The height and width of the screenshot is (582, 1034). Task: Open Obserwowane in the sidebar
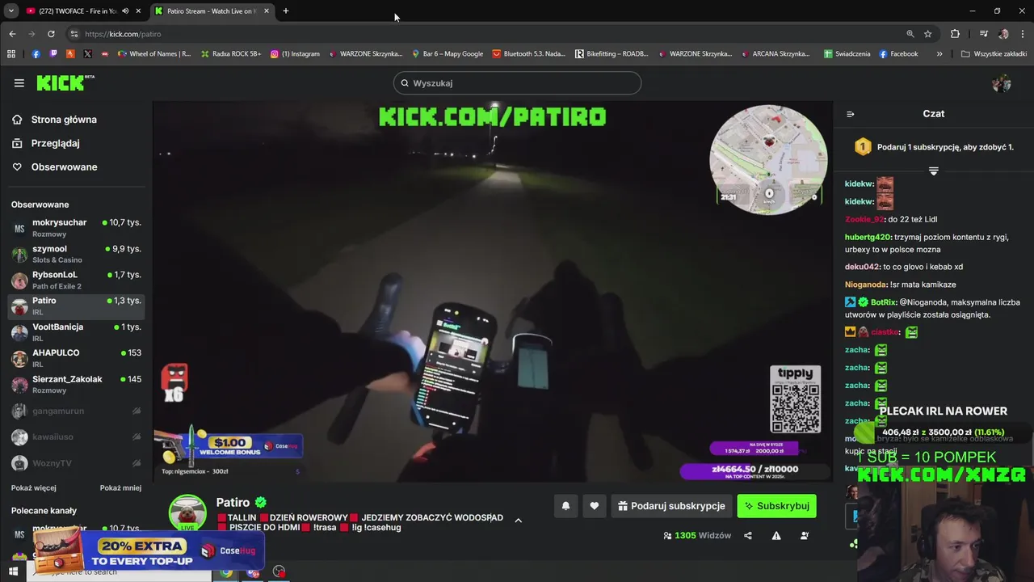64,167
